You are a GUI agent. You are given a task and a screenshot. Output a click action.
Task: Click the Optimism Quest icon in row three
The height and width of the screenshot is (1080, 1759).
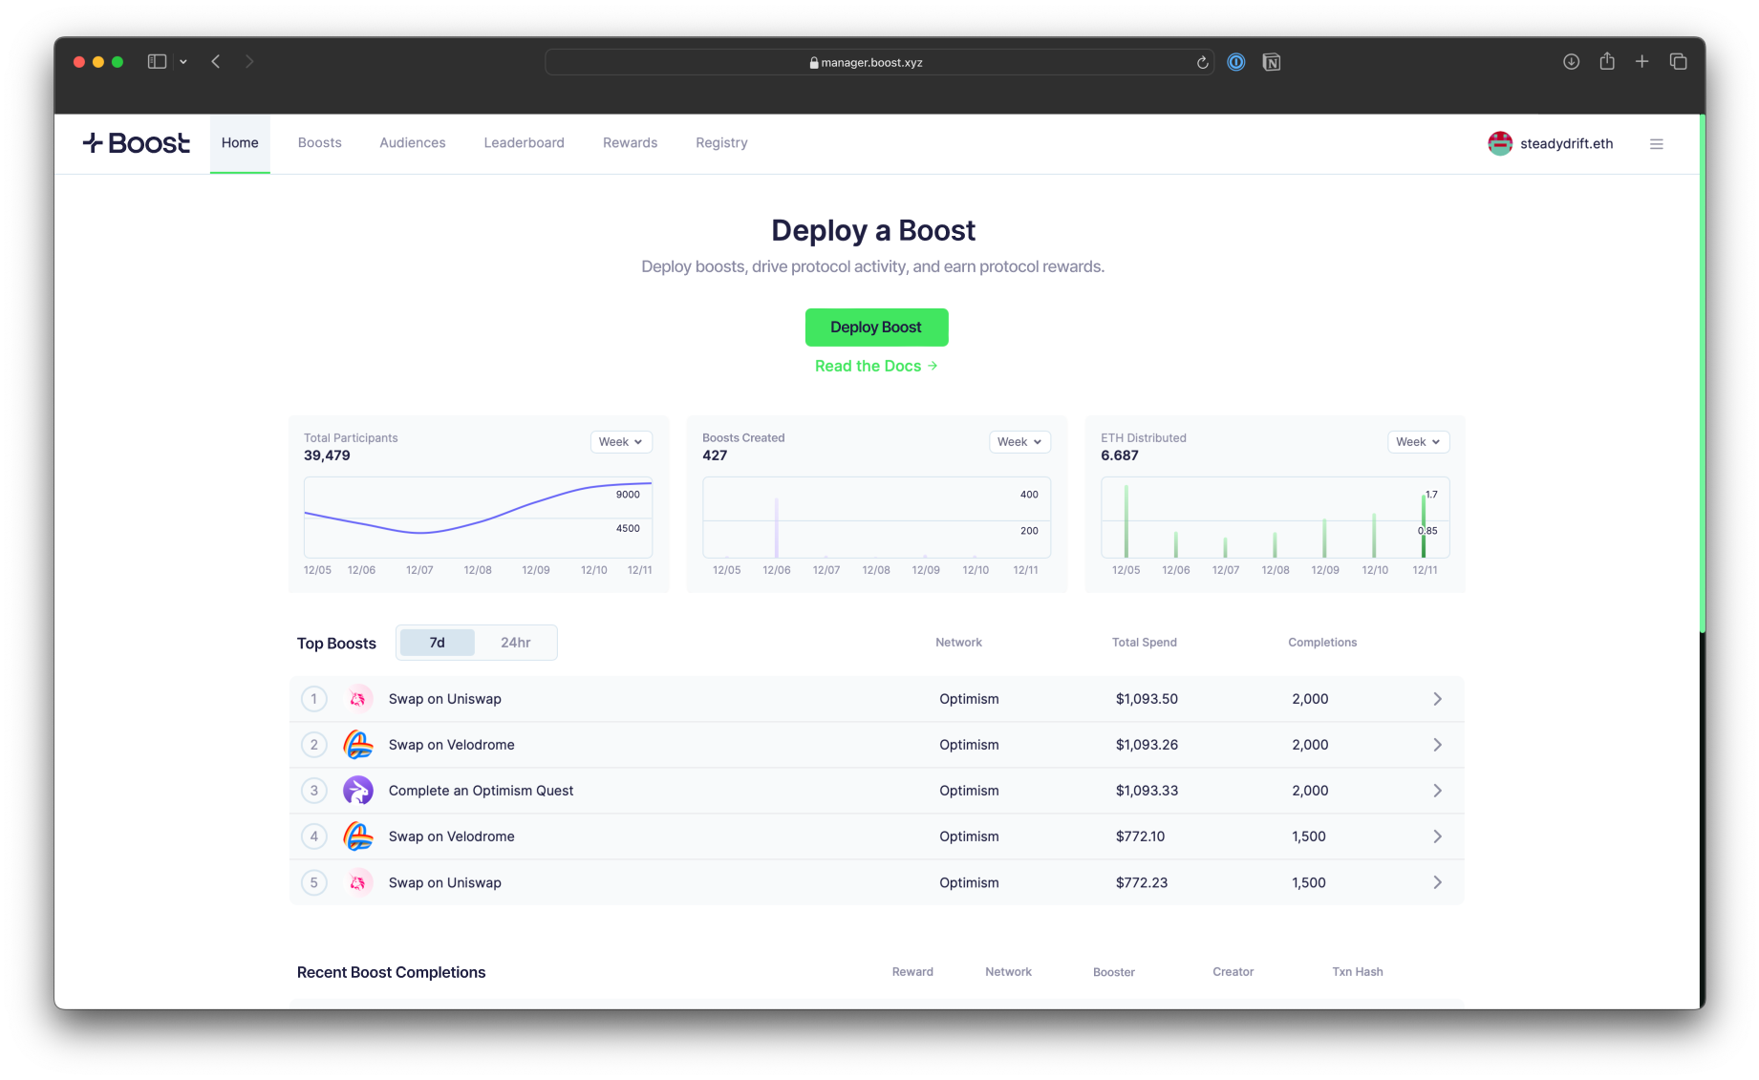[x=359, y=790]
